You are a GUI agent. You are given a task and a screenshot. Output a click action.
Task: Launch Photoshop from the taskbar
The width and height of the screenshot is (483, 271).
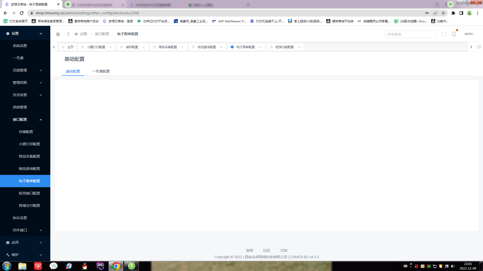100,266
